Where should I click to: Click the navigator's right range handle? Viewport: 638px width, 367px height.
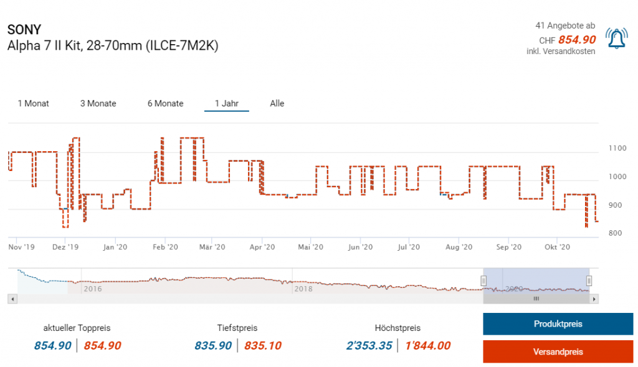[589, 281]
